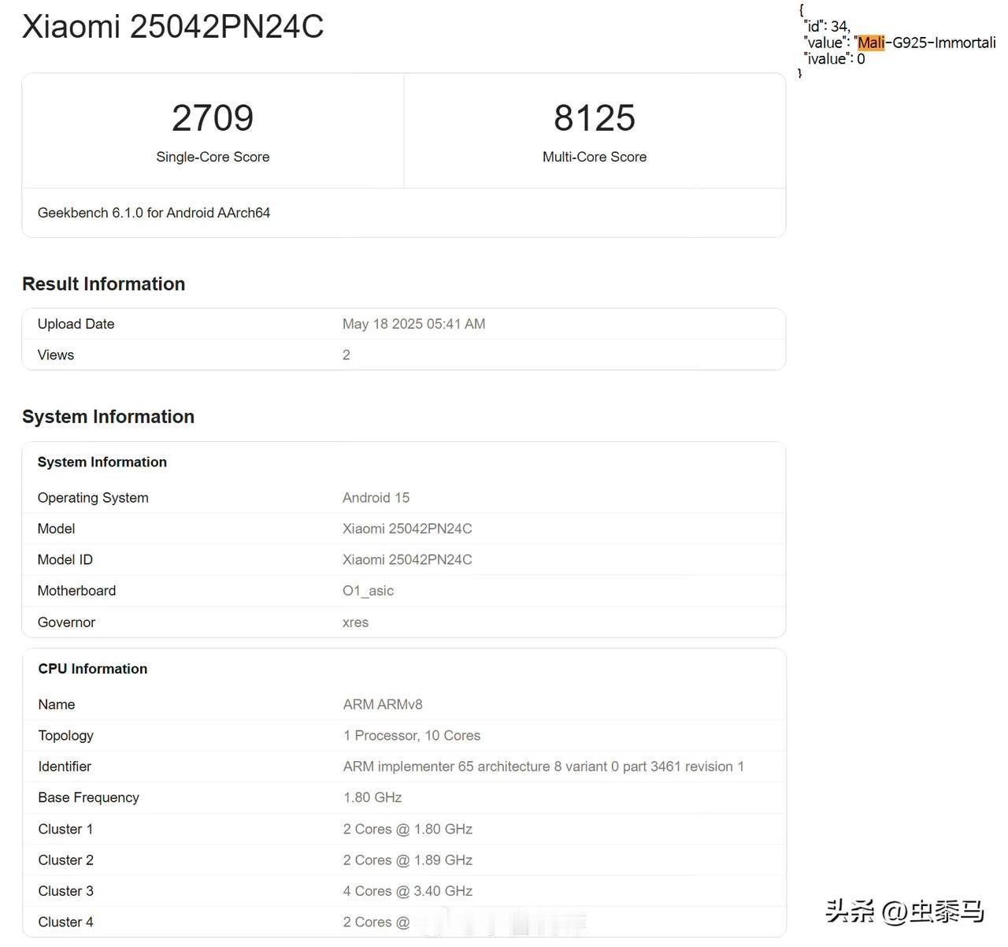Click the "ivalue": 0 line in JSON snippet
Image resolution: width=1008 pixels, height=947 pixels.
click(835, 58)
